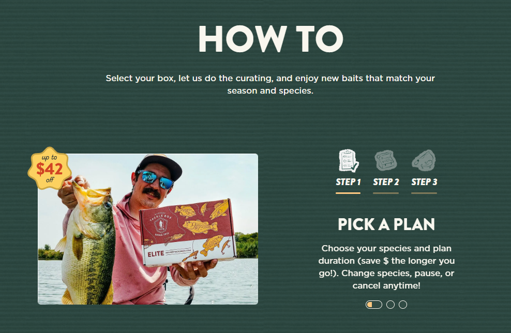
Task: Click the angler's blue mirrored sunglasses
Action: click(155, 179)
